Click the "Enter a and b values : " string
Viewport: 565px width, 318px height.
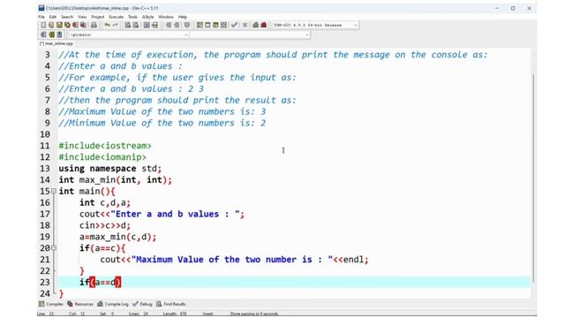pyautogui.click(x=175, y=214)
